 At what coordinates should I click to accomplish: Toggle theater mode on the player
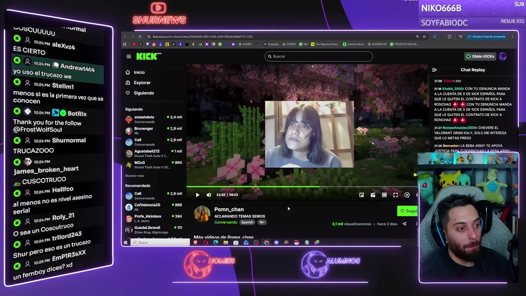pos(384,195)
